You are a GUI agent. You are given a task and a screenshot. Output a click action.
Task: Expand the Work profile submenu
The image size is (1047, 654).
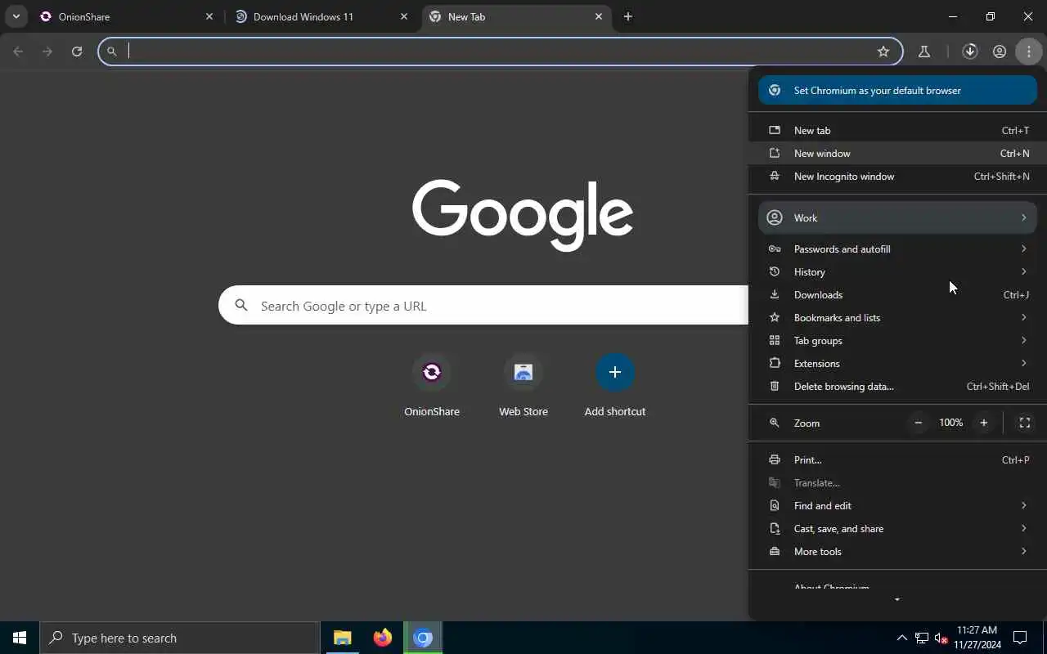(897, 217)
